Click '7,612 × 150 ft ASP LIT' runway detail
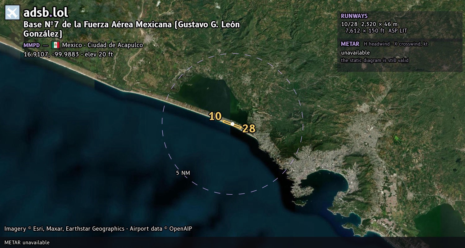The width and height of the screenshot is (465, 248). pos(376,31)
